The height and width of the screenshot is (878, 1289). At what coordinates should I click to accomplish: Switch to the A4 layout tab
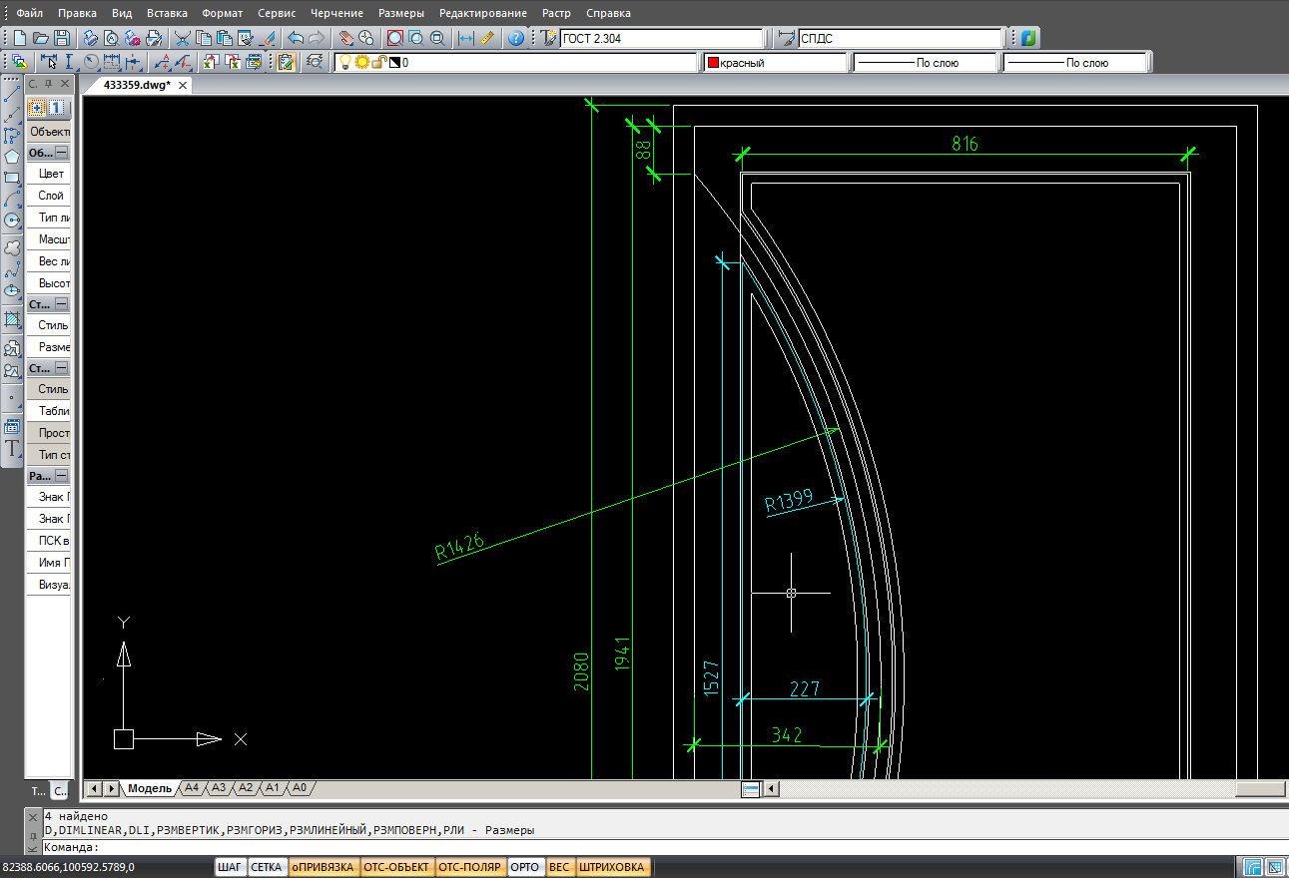[x=193, y=788]
